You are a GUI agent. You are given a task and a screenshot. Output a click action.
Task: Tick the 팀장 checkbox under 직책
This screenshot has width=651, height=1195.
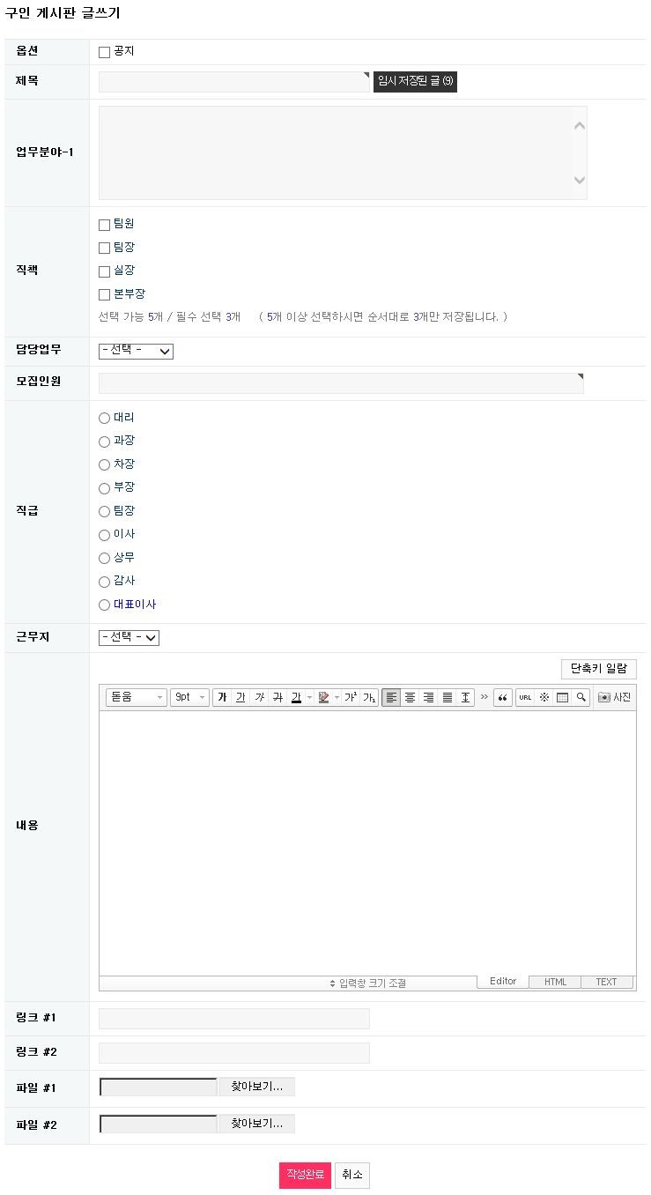pos(105,249)
